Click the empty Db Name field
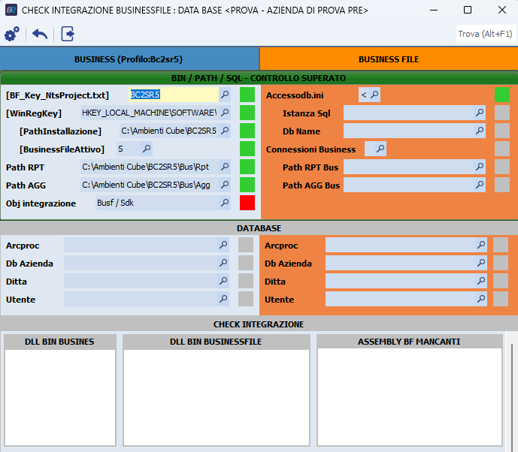The image size is (518, 452). 409,131
